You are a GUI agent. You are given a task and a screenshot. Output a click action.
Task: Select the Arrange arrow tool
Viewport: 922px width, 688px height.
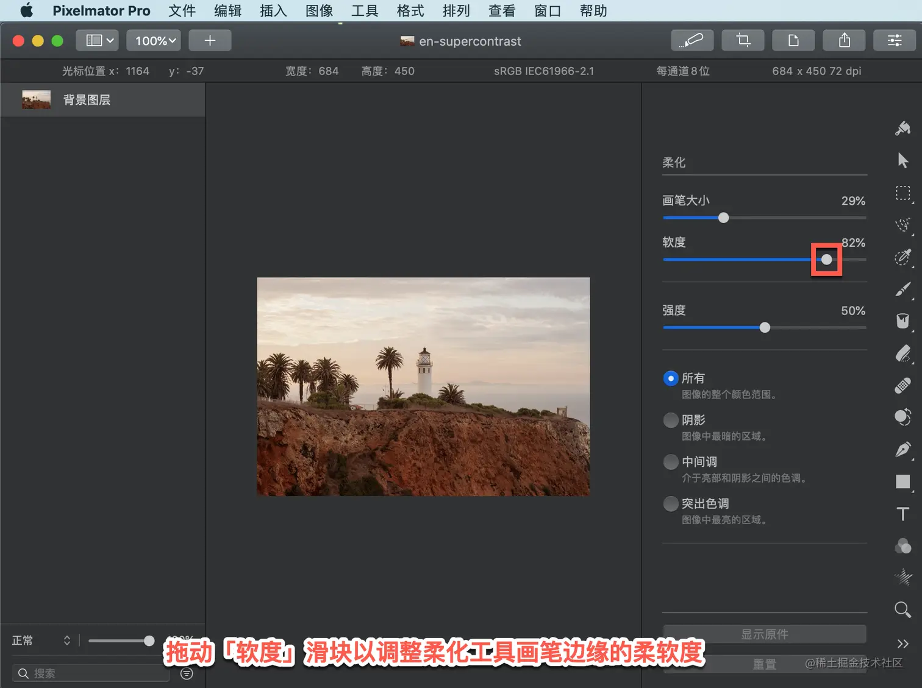click(x=903, y=161)
